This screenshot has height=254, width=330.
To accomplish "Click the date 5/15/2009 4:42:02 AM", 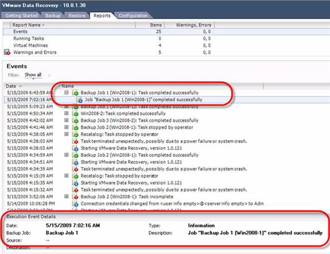I will coord(30,120).
